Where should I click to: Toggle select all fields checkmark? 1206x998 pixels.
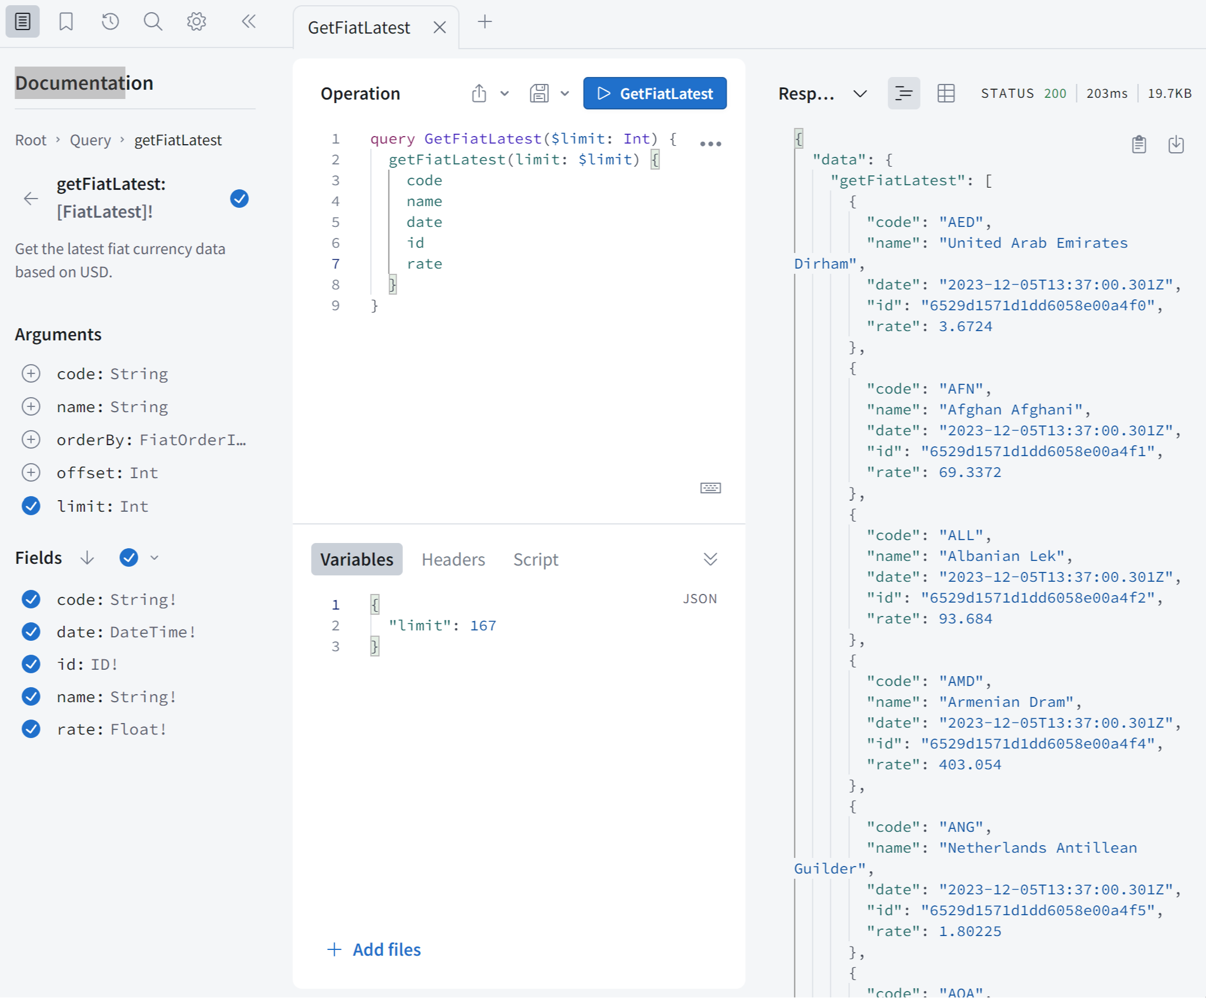(x=129, y=558)
